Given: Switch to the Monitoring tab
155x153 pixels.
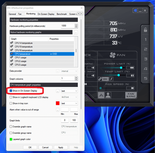Looking at the screenshot, I should click(x=31, y=14).
